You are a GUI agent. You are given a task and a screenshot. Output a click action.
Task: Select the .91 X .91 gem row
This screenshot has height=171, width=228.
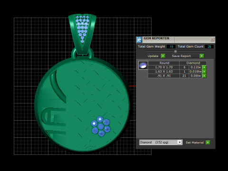[x=177, y=76]
